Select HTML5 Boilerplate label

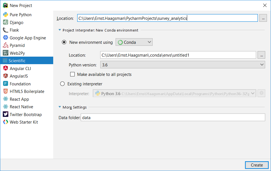(27, 91)
